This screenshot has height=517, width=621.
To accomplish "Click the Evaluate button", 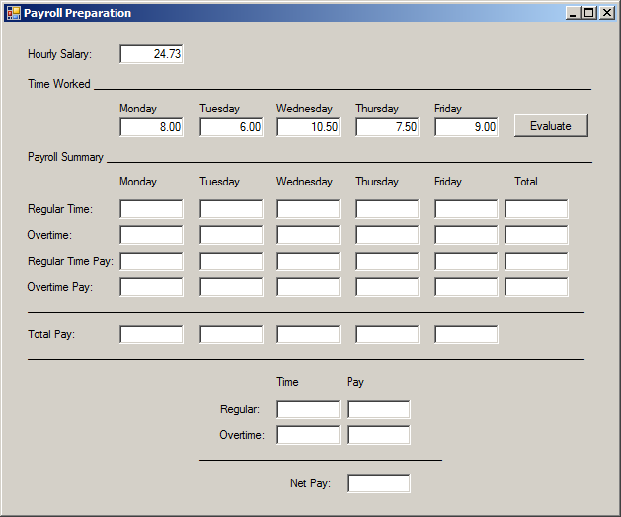I will pos(551,126).
